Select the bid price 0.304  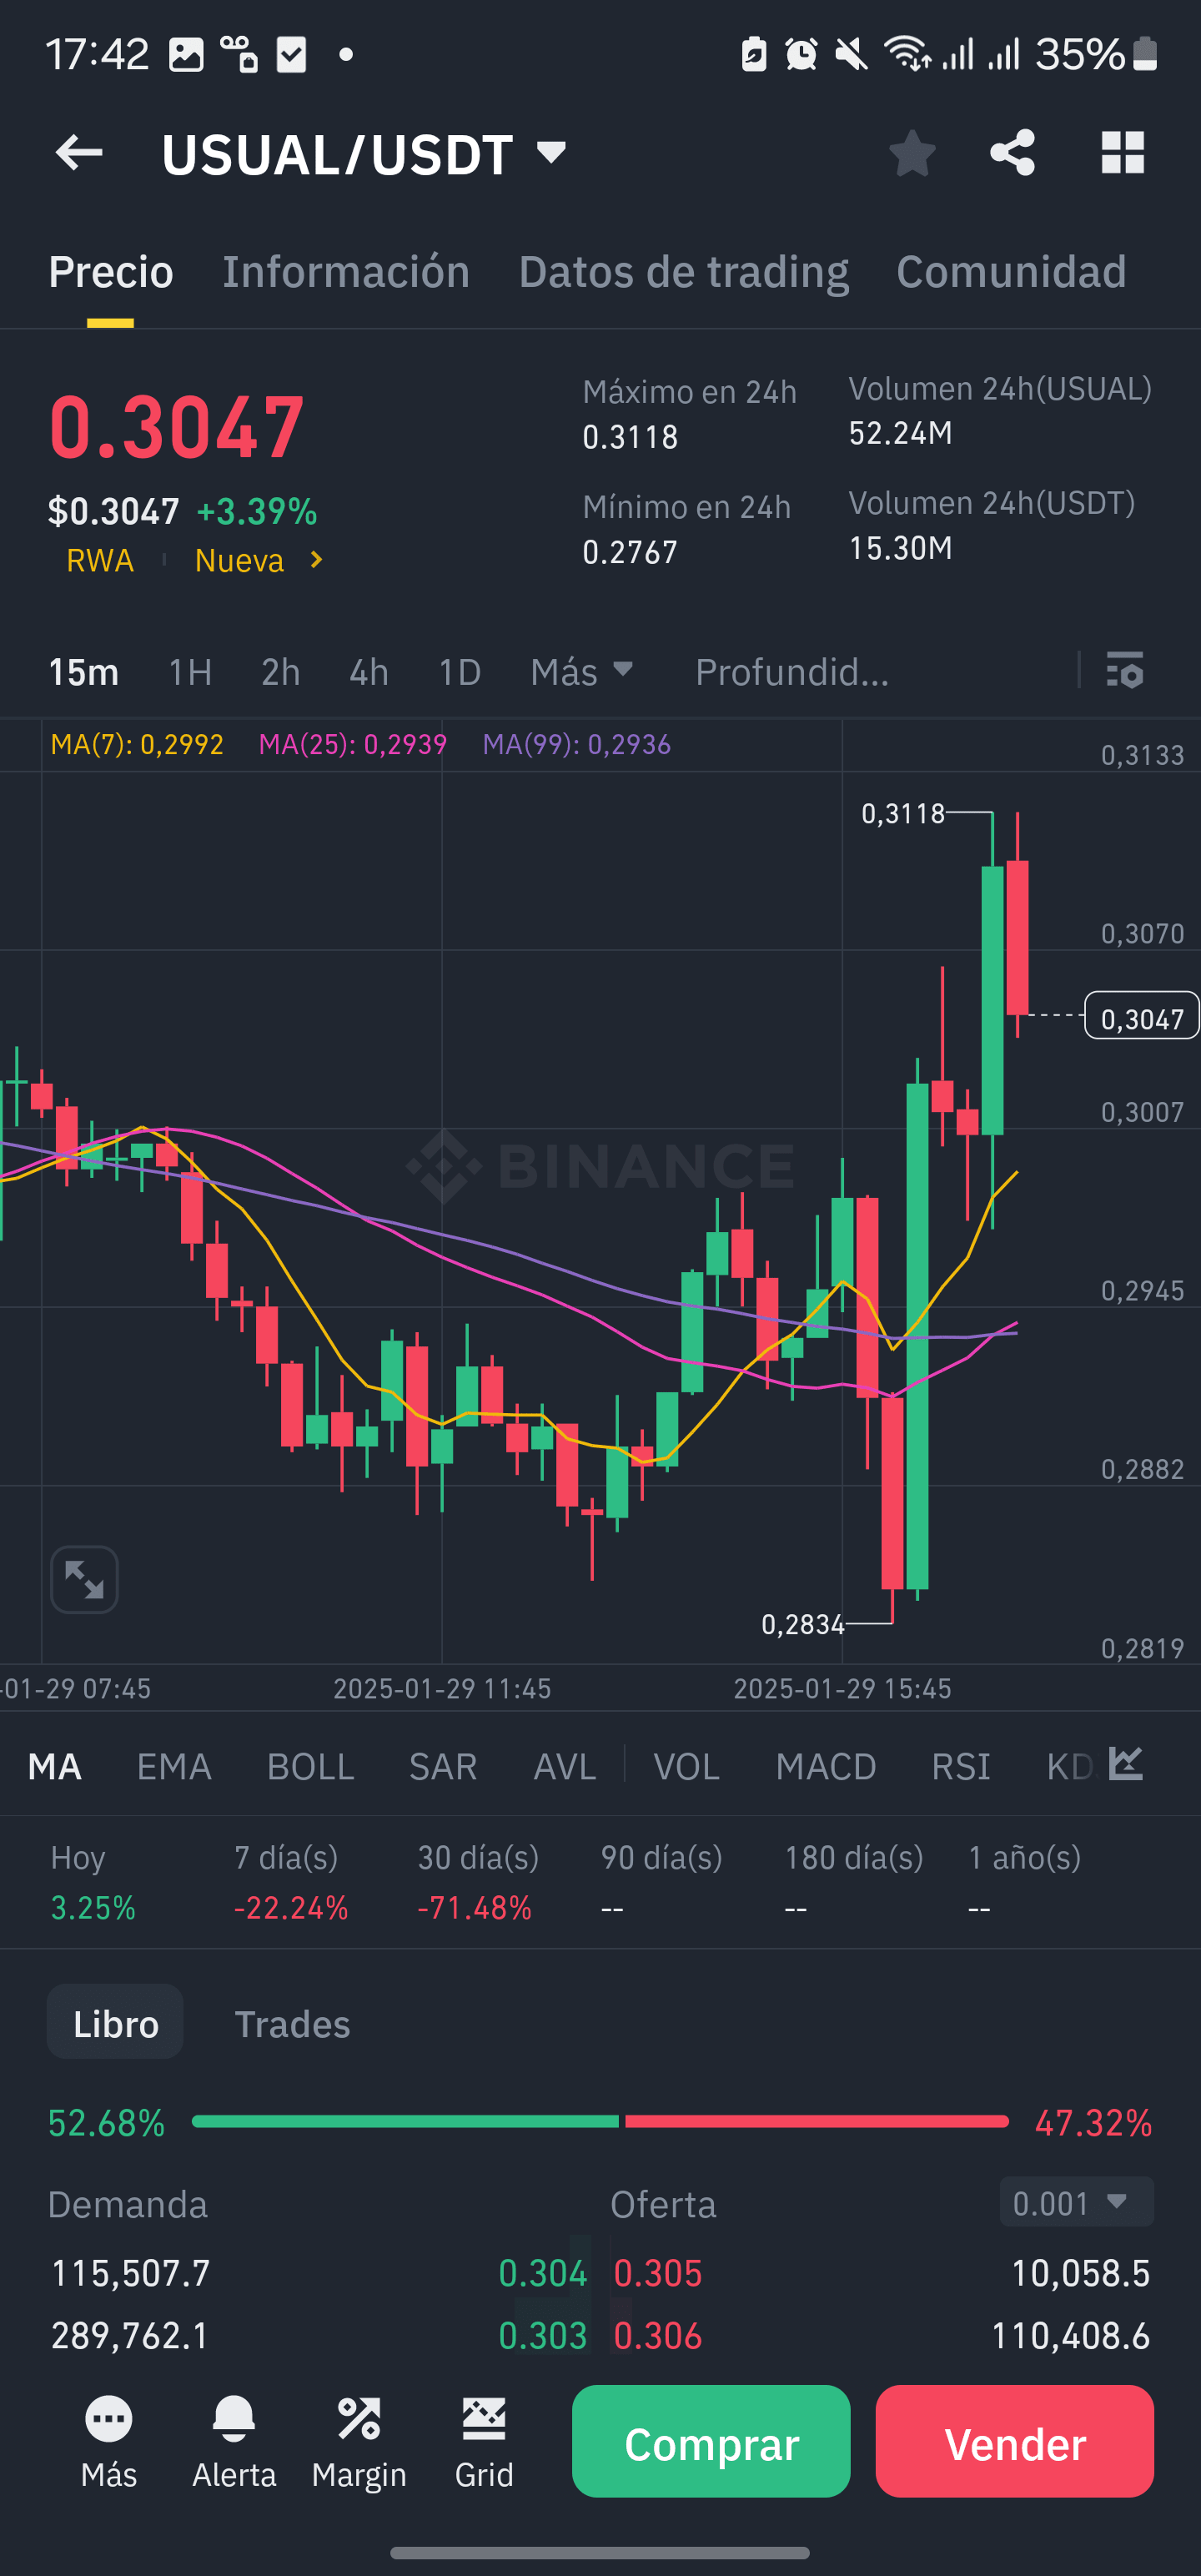[543, 2273]
